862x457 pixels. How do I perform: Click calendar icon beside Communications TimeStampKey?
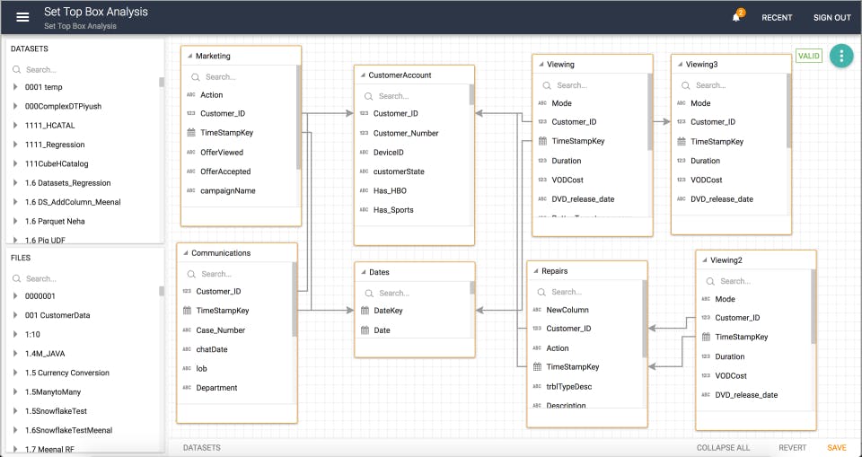pos(187,311)
